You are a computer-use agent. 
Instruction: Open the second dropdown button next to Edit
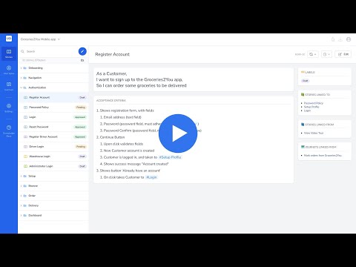[x=326, y=54]
